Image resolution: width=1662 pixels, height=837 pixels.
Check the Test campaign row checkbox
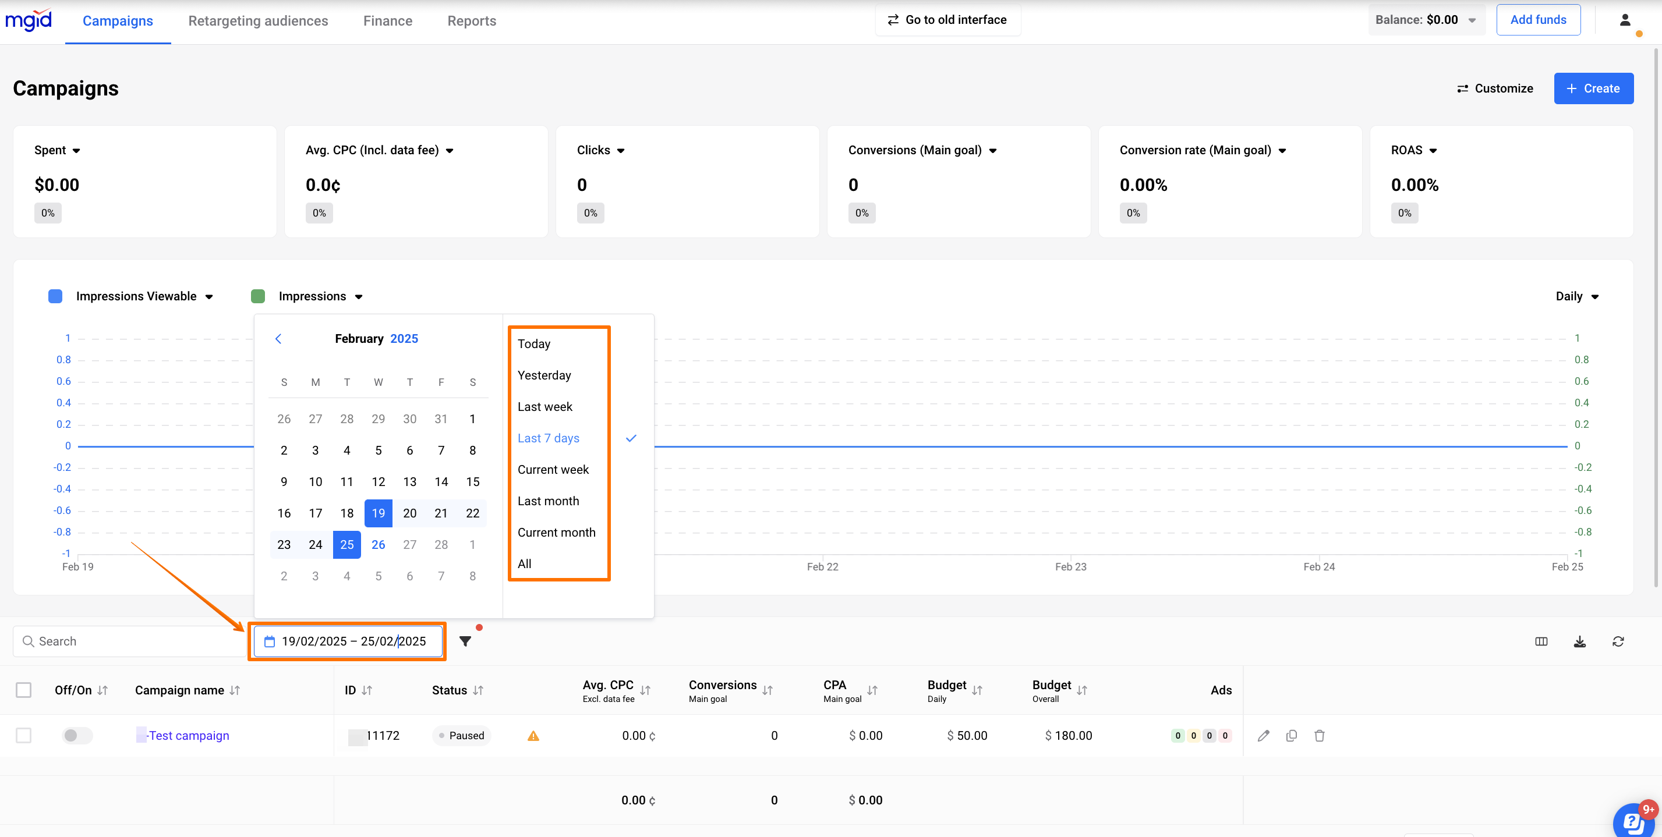tap(24, 735)
